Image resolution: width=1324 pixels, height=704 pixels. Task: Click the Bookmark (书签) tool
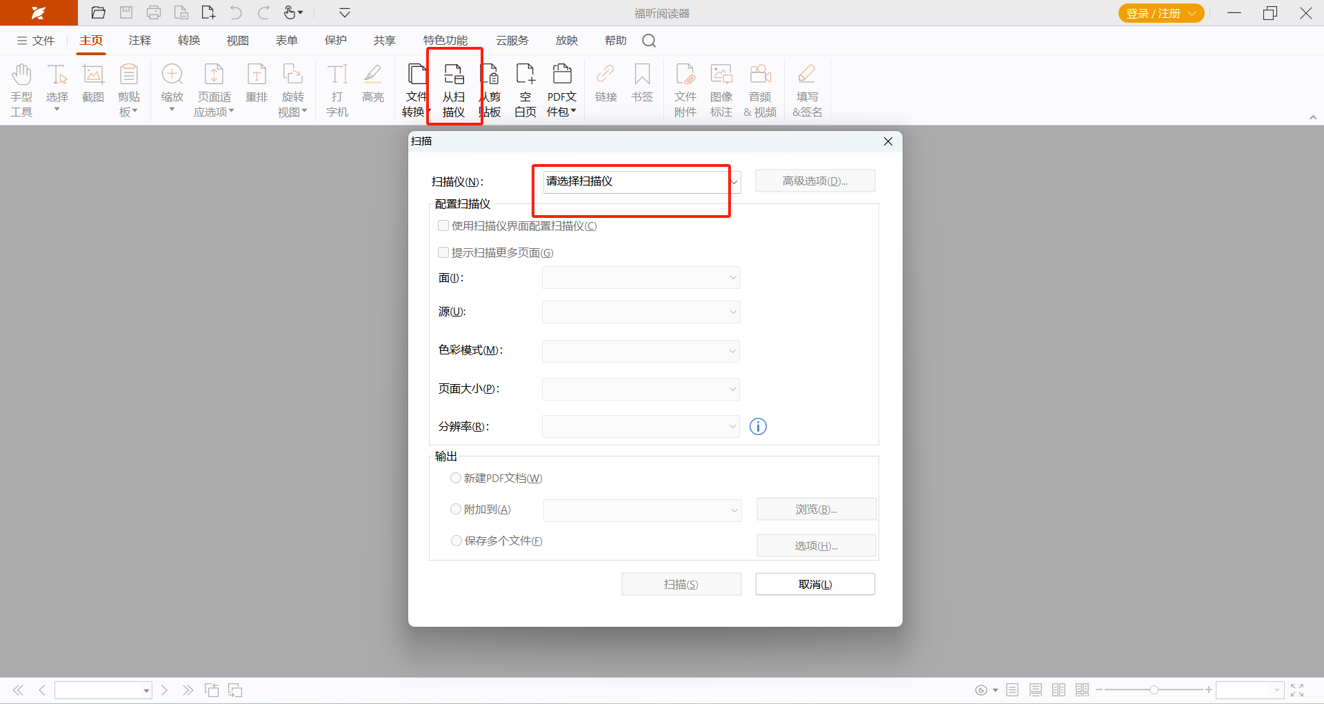[x=642, y=83]
